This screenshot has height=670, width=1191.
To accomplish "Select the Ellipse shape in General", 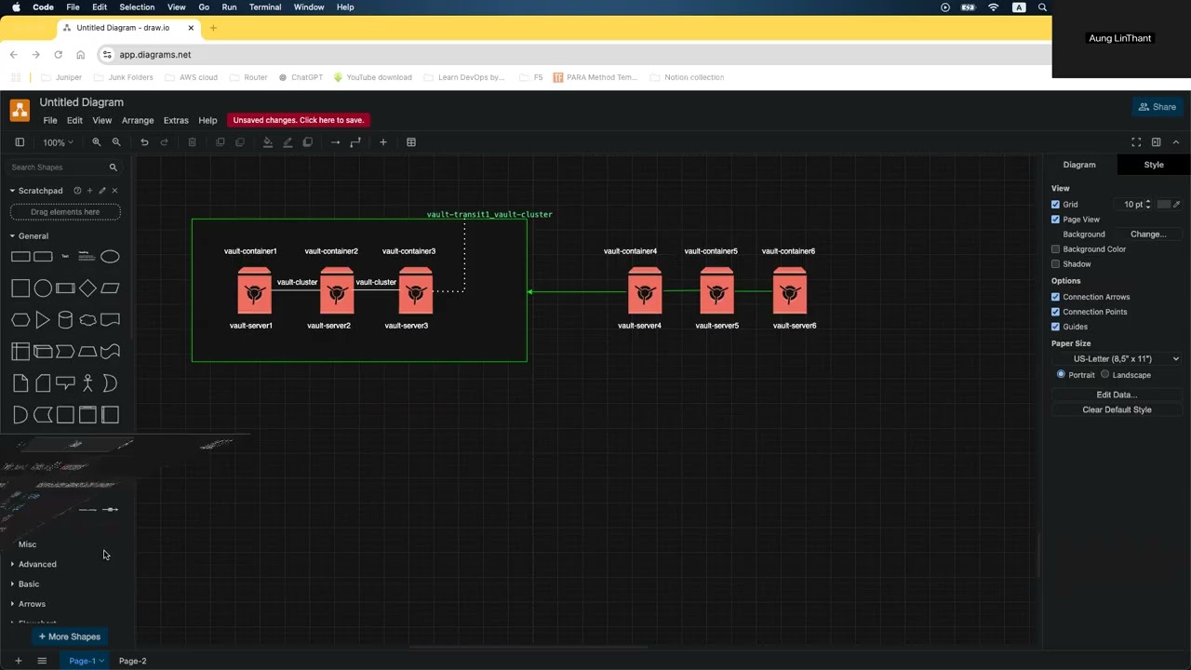I will [x=110, y=257].
